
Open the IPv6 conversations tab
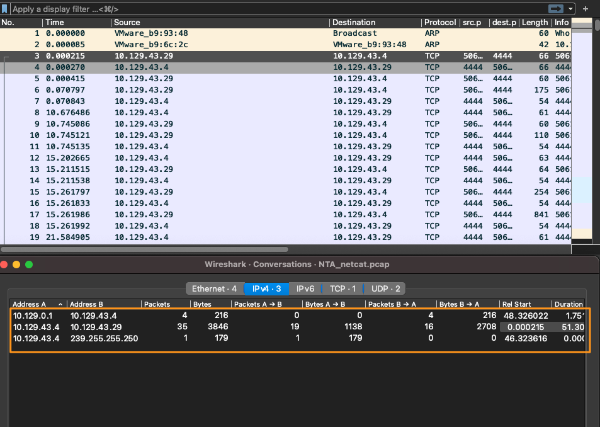coord(305,288)
